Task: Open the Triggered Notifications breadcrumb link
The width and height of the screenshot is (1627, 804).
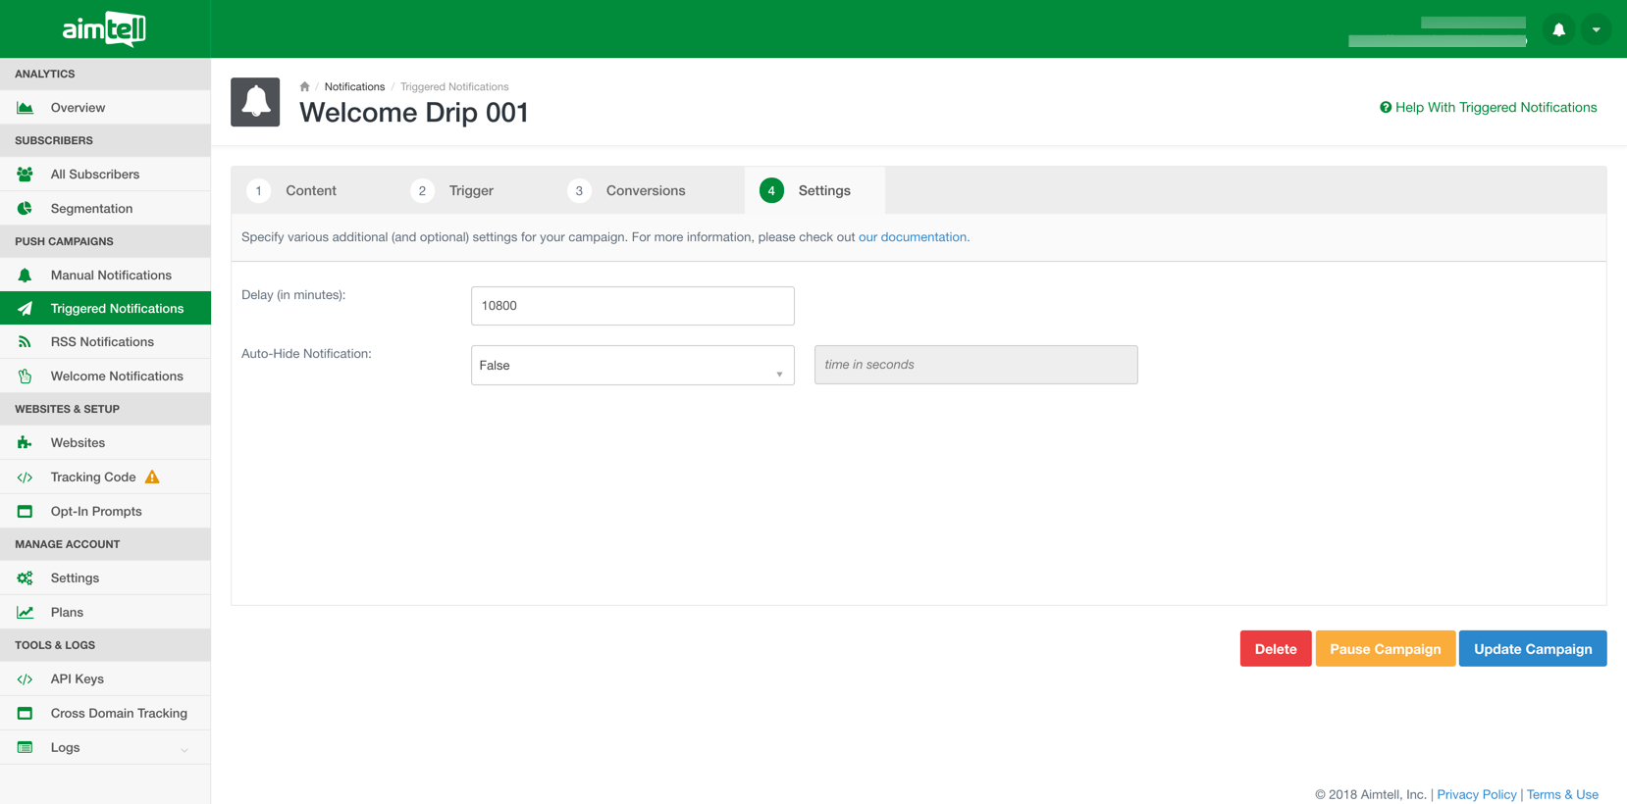Action: (x=454, y=86)
